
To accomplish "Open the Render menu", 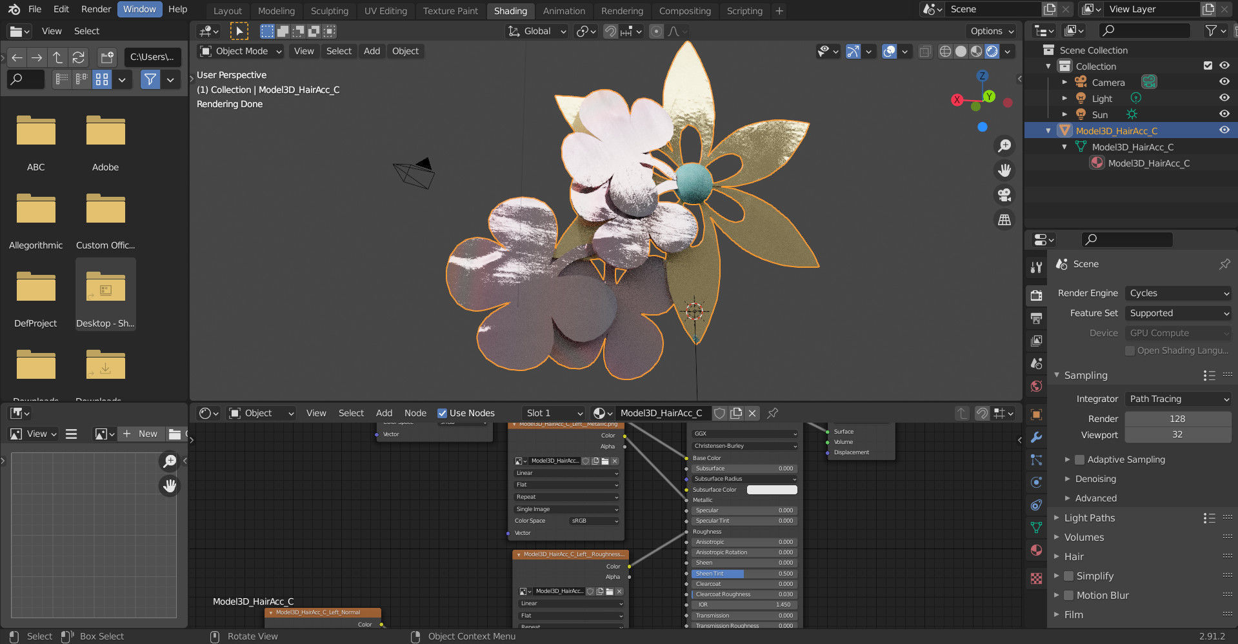I will point(96,9).
